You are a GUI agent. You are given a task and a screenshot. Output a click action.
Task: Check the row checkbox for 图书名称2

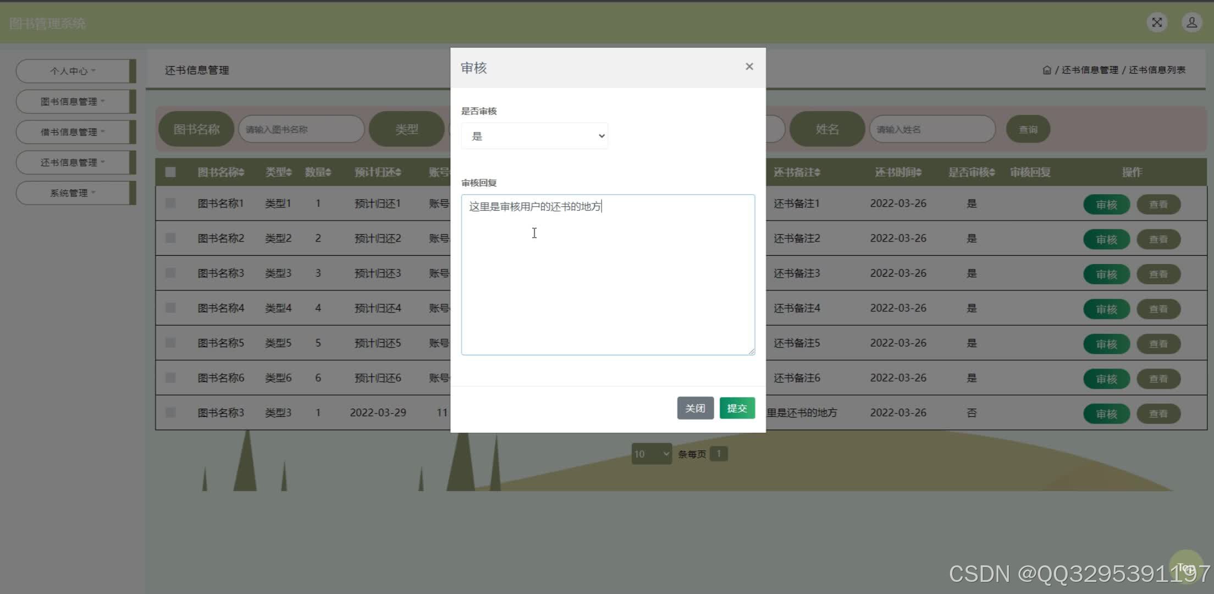[170, 238]
